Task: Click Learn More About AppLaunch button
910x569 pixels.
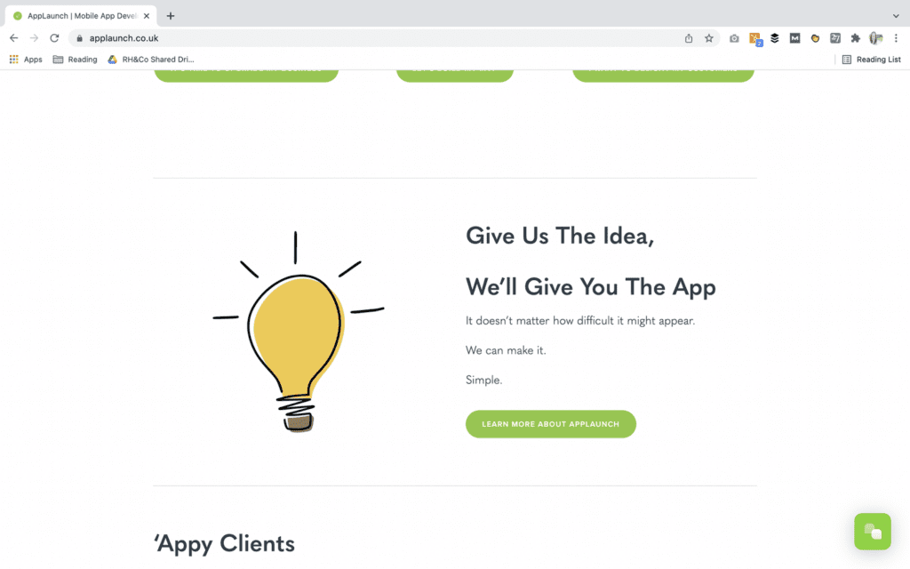Action: [550, 424]
